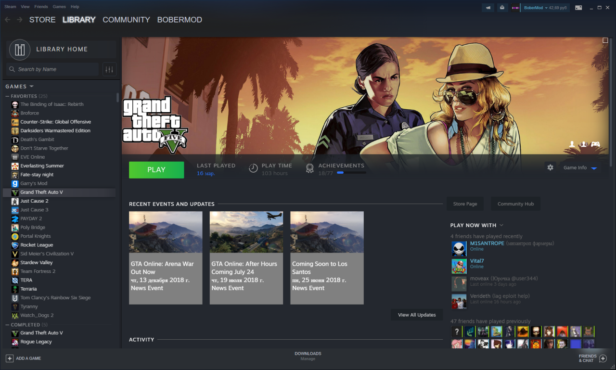Open the announcements megaphone icon

[x=488, y=8]
